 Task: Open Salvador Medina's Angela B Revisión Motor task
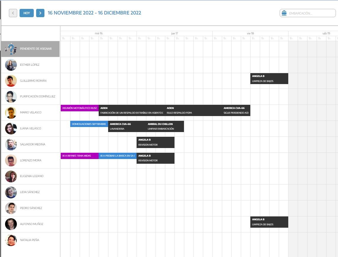click(x=155, y=142)
